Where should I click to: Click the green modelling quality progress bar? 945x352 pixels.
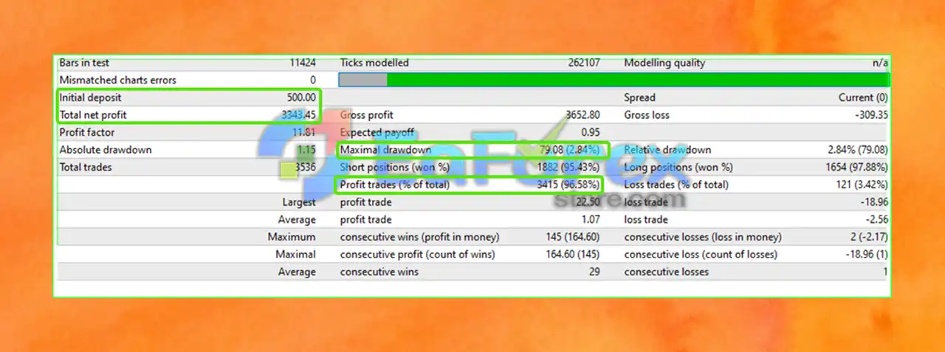pyautogui.click(x=614, y=80)
